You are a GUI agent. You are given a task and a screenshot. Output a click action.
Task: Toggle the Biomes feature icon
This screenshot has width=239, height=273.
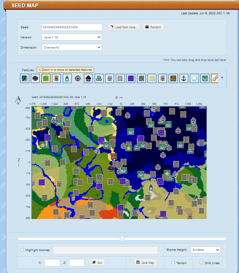25,78
